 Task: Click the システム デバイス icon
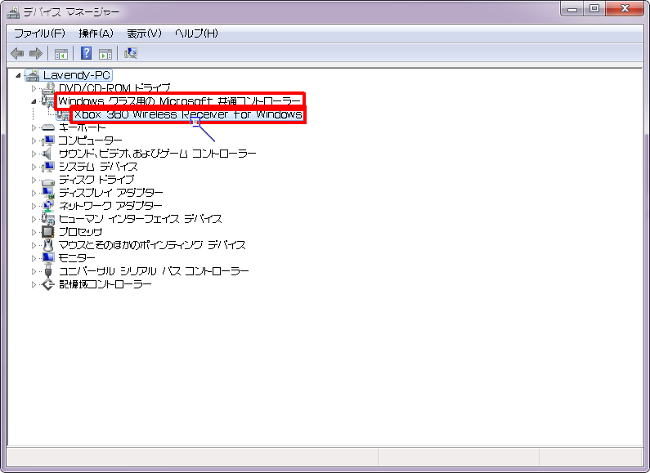(x=48, y=167)
